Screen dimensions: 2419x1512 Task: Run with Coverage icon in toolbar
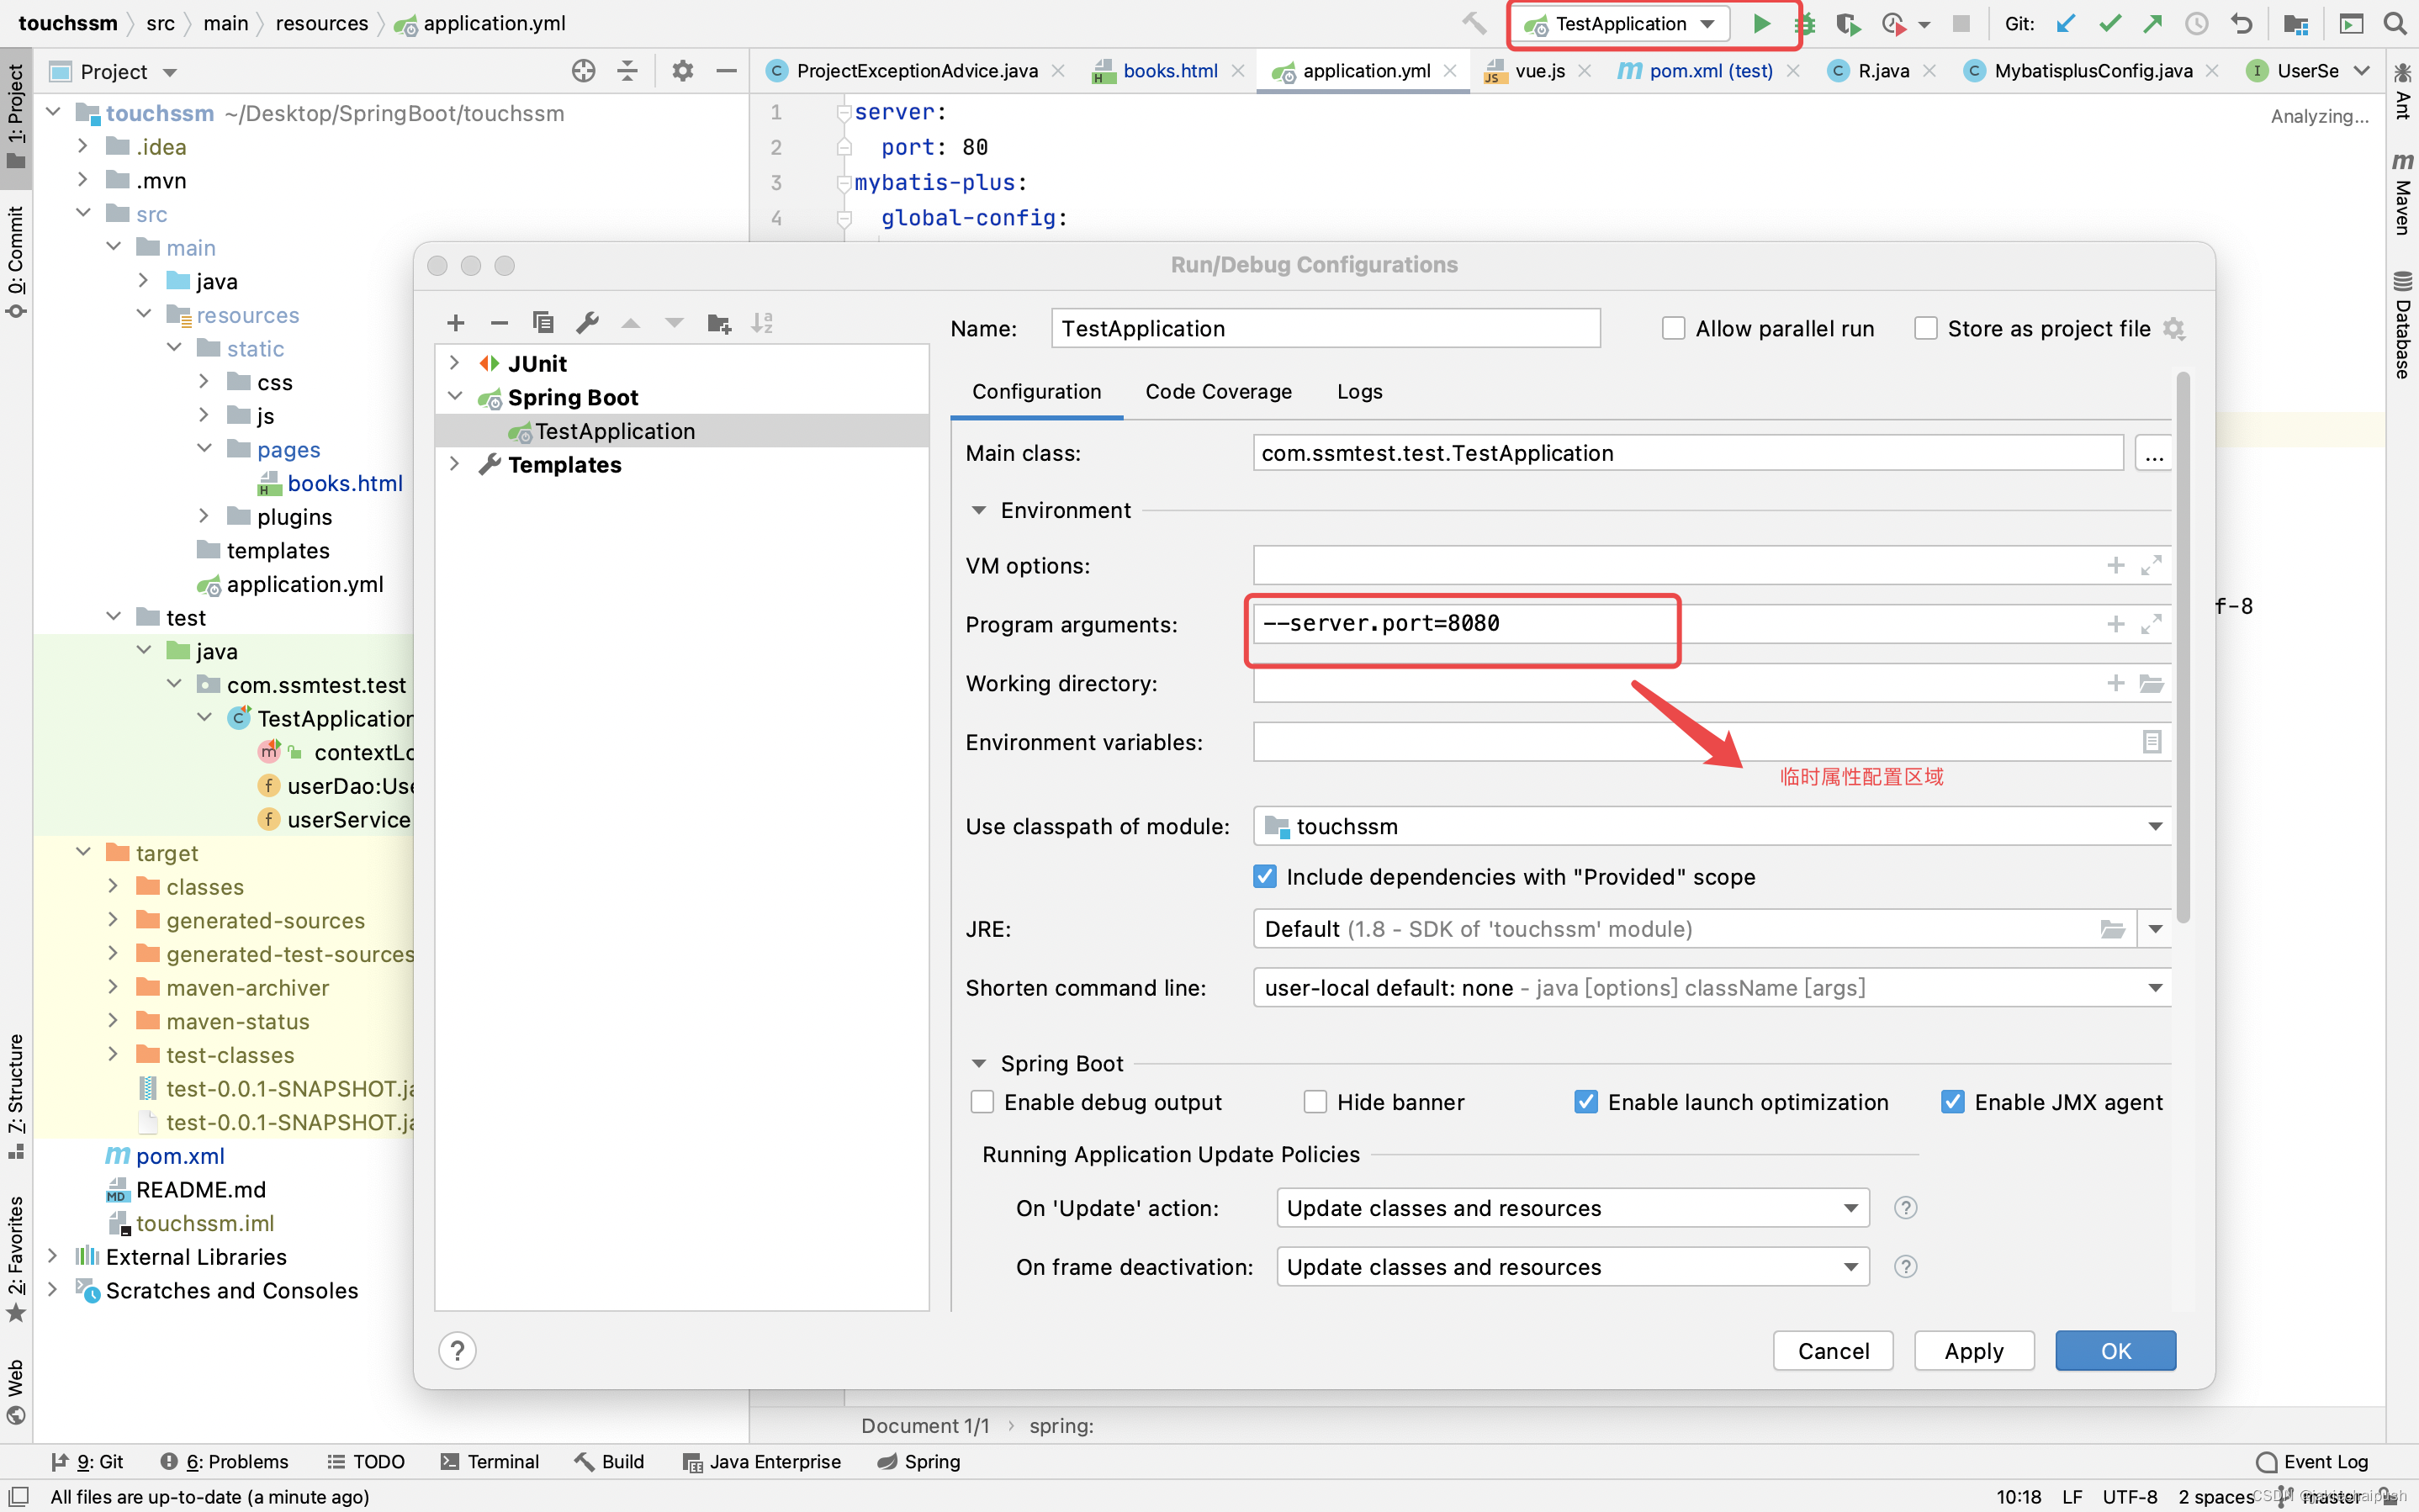click(1848, 23)
